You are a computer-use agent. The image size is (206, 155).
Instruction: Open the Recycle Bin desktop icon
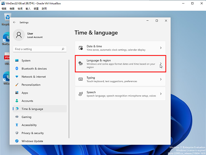(x=6, y=19)
